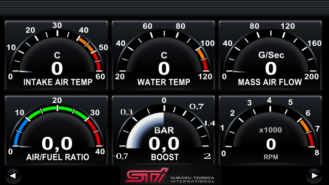Screen dimensions: 329x185
Task: Click the MASS AIR FLOW label
Action: coord(270,82)
